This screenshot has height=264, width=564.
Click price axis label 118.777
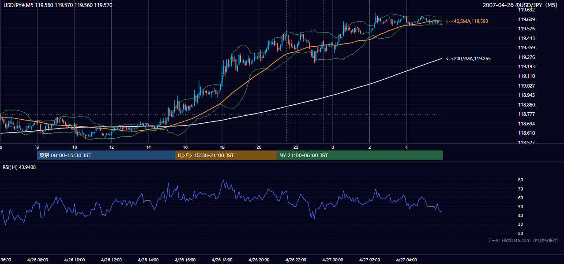pyautogui.click(x=526, y=114)
